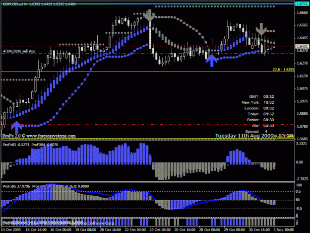Click the 100 level on oscillator scale
310x233 pixels.
[299, 185]
